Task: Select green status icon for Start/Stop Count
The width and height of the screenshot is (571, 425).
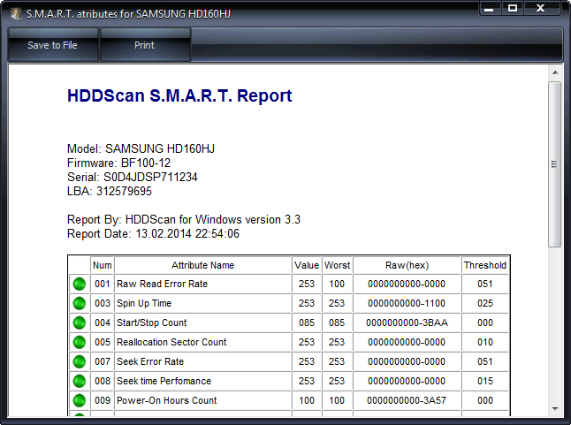Action: point(79,323)
